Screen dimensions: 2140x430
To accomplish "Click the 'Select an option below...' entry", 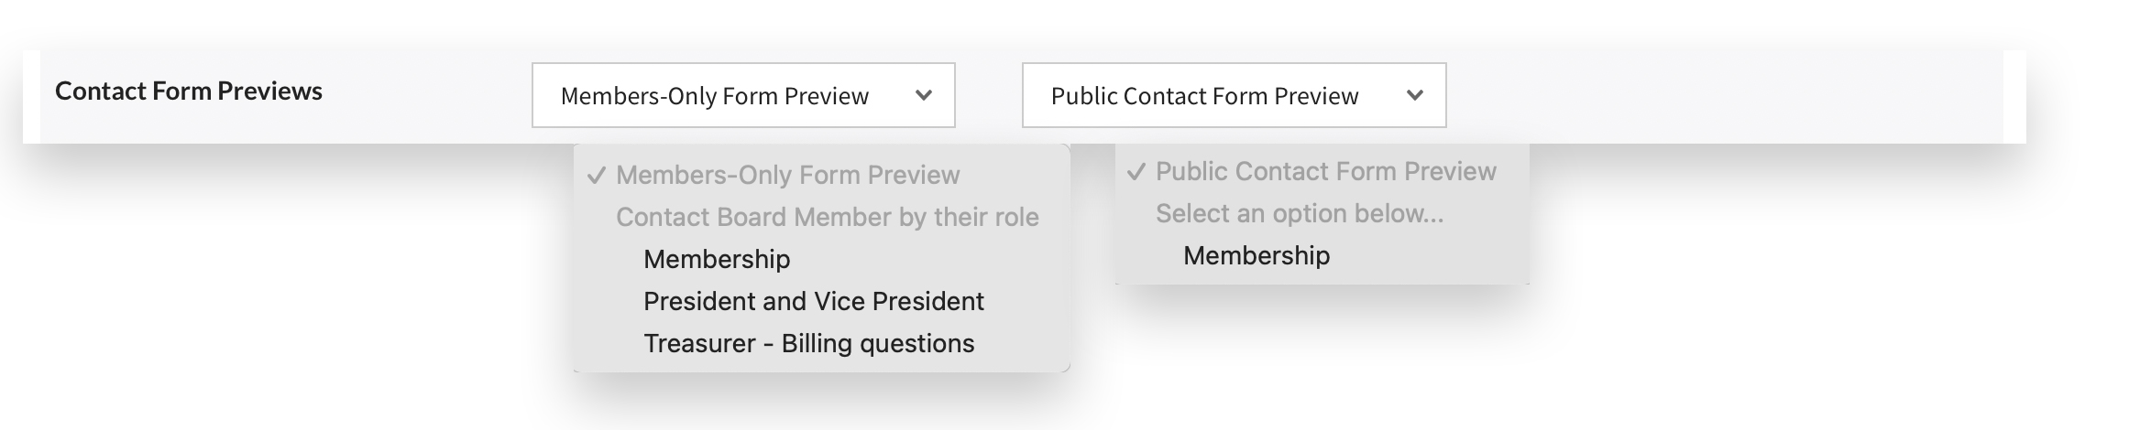I will pyautogui.click(x=1299, y=213).
